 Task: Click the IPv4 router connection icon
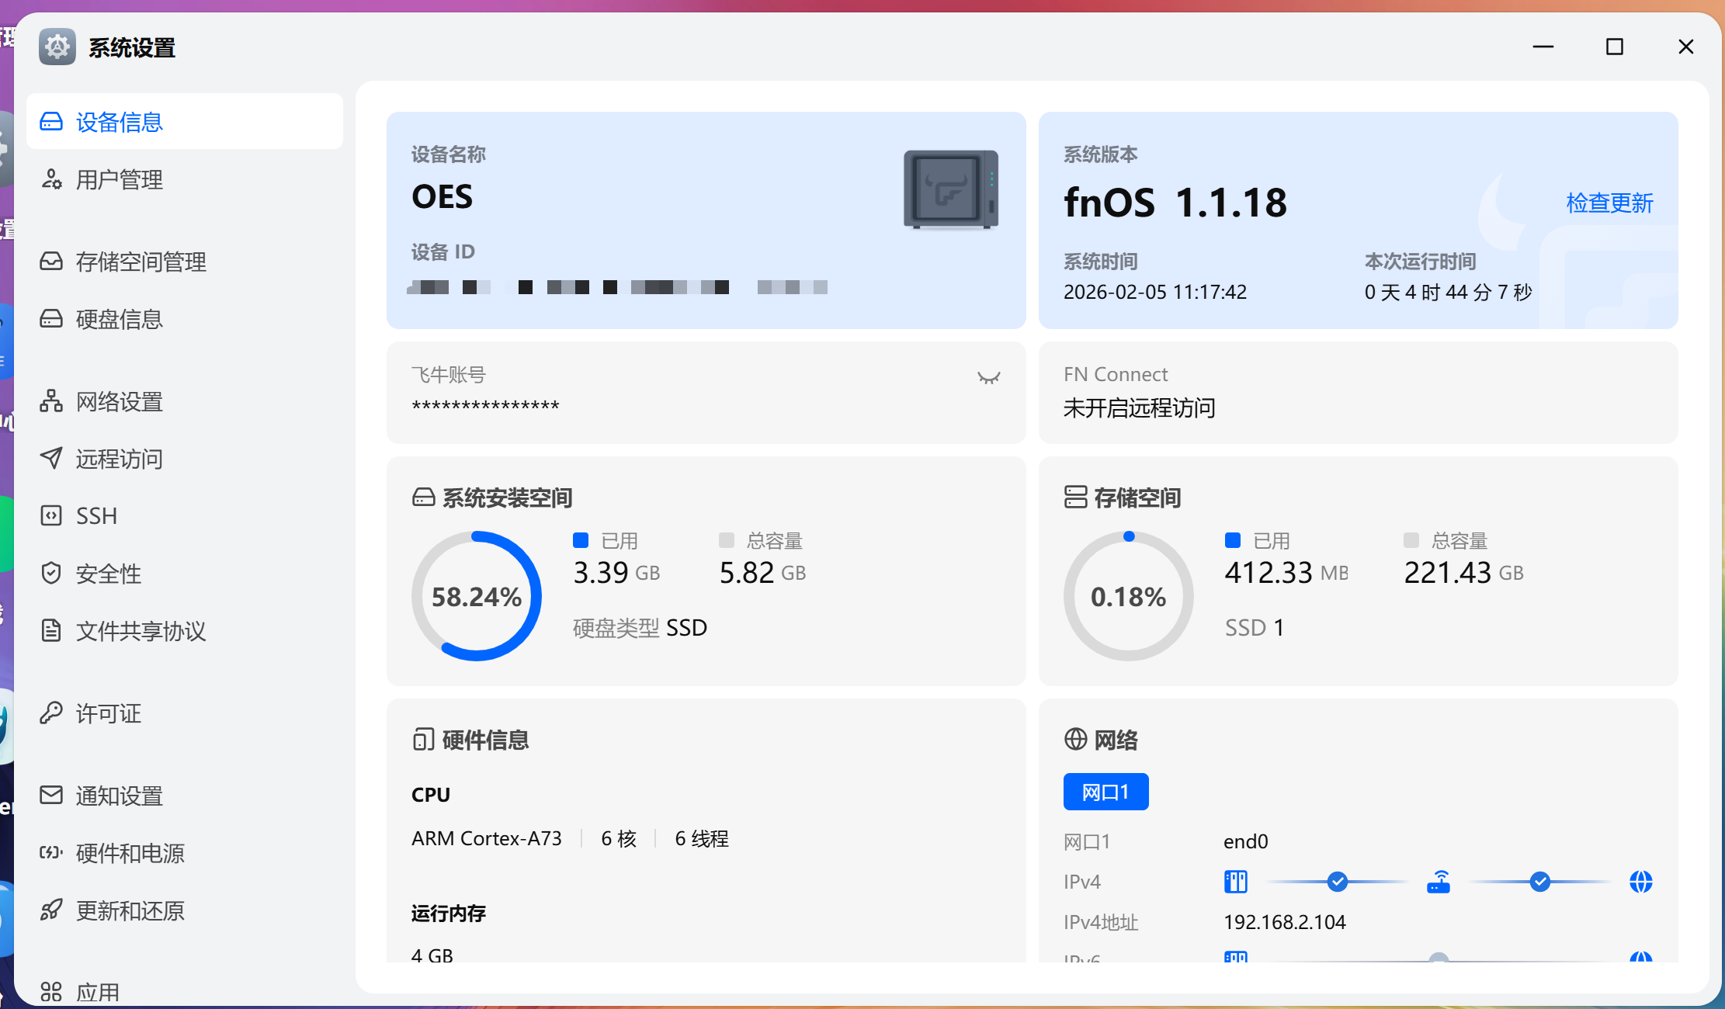pyautogui.click(x=1439, y=882)
